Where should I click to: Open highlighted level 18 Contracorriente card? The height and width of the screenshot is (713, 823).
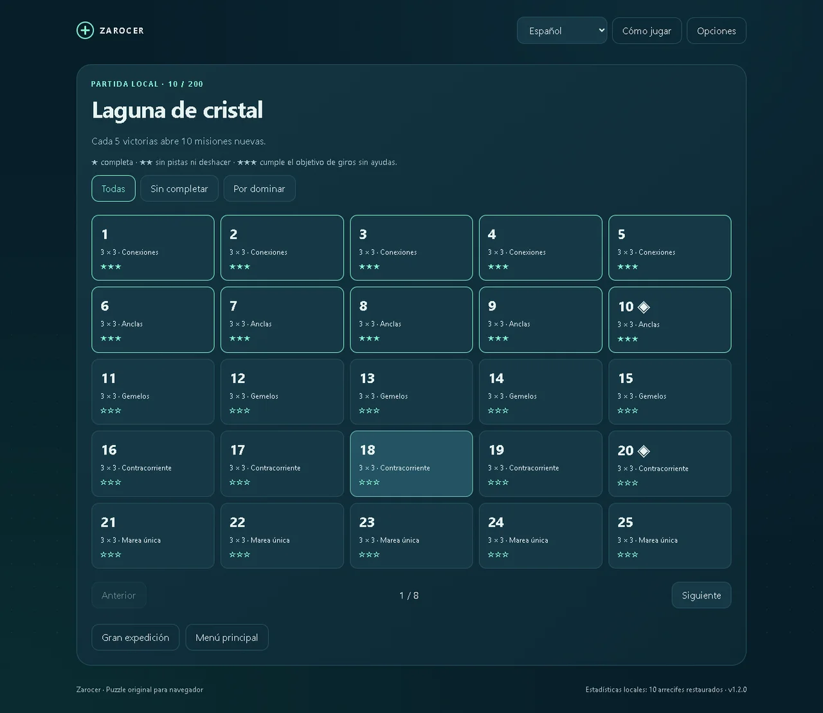pyautogui.click(x=411, y=464)
